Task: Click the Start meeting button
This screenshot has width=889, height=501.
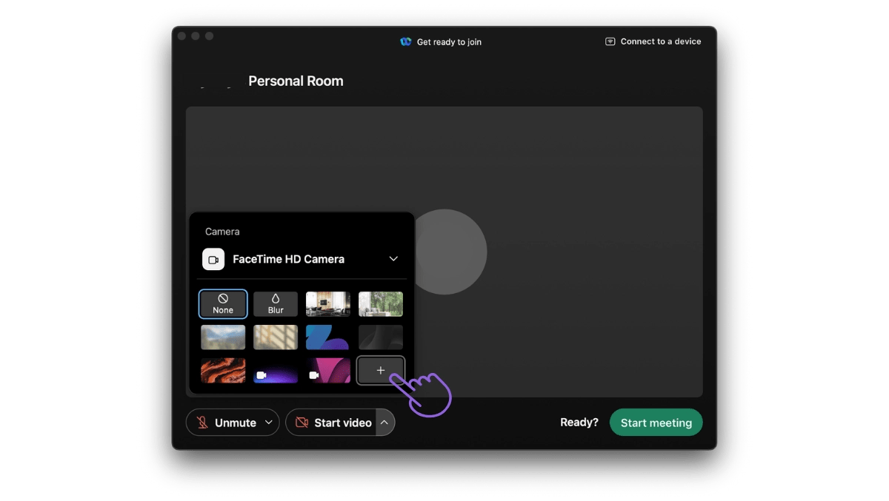Action: coord(656,423)
